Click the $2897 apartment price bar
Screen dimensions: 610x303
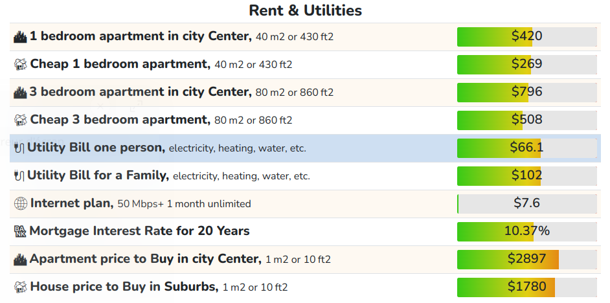click(526, 259)
